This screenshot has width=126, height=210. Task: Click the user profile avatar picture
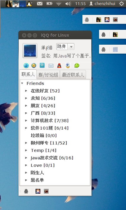(x=30, y=51)
